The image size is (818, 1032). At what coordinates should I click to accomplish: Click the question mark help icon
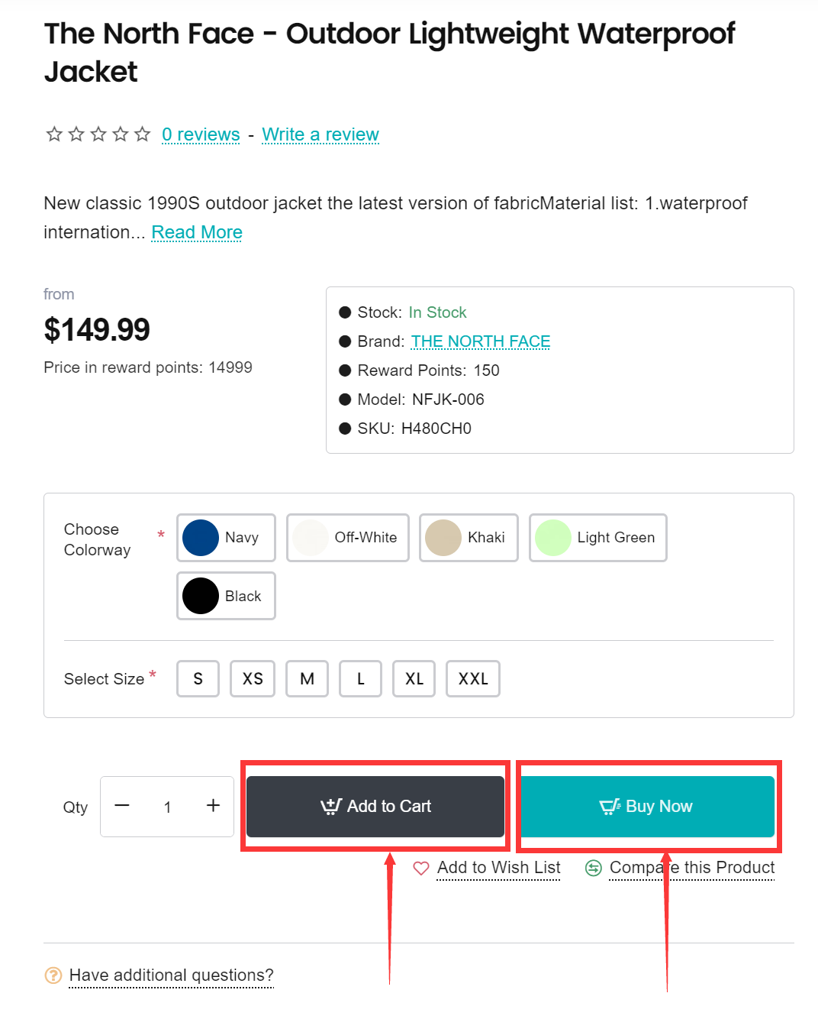tap(53, 975)
